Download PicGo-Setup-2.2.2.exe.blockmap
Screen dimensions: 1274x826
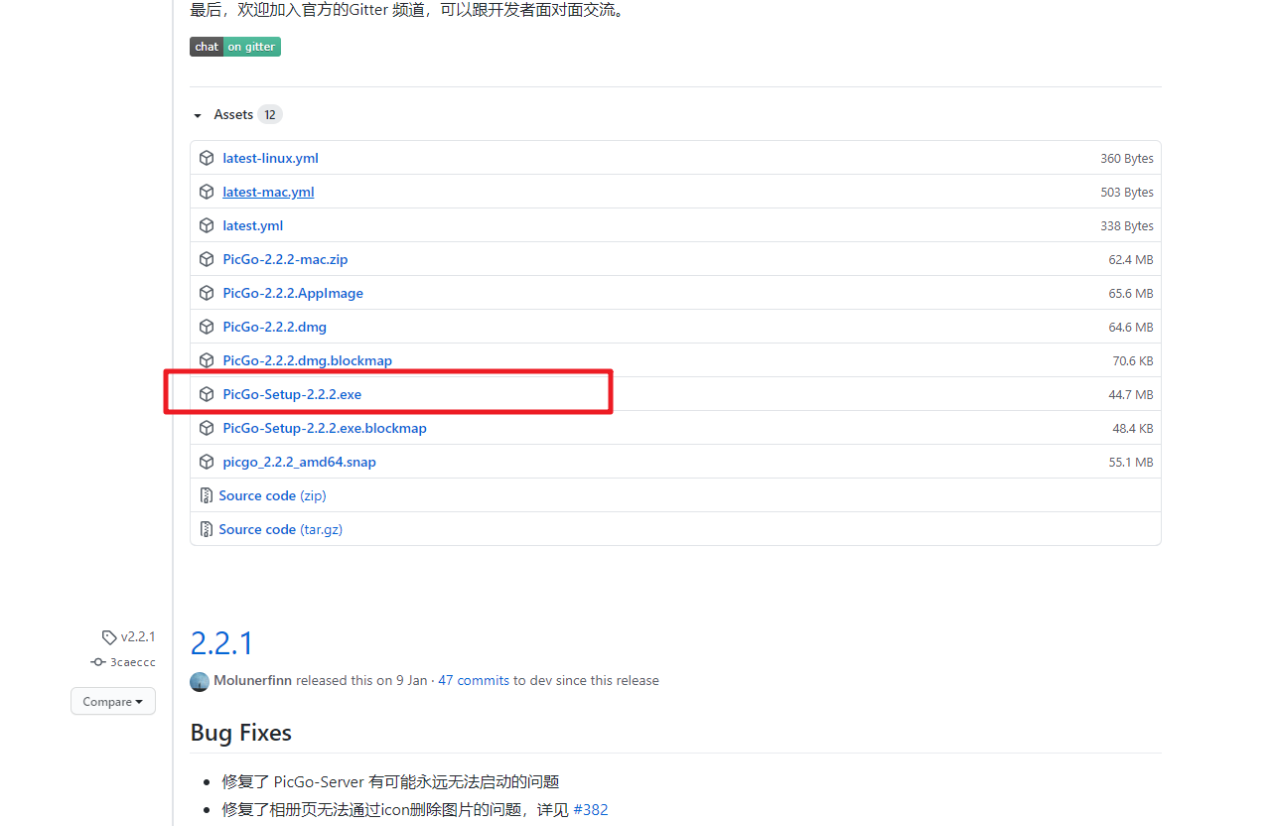(325, 428)
